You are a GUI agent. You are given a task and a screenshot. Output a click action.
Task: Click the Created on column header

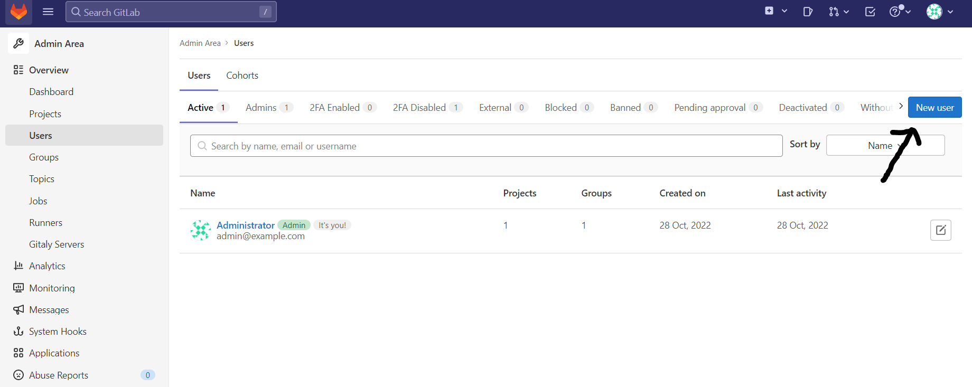[x=682, y=193]
